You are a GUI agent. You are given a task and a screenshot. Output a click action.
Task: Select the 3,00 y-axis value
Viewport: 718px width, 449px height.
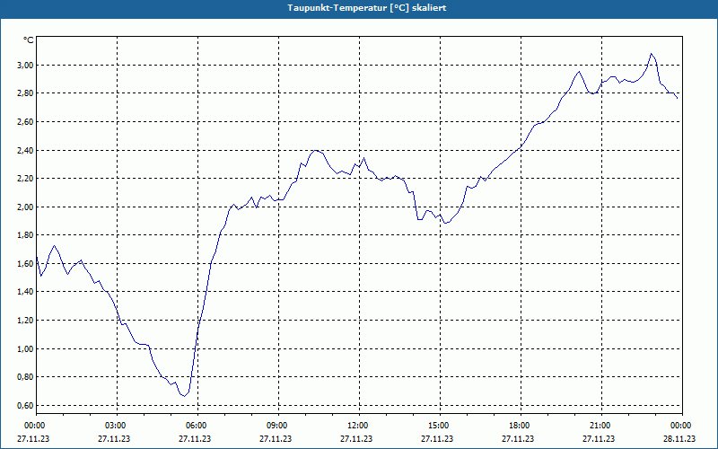click(x=27, y=65)
